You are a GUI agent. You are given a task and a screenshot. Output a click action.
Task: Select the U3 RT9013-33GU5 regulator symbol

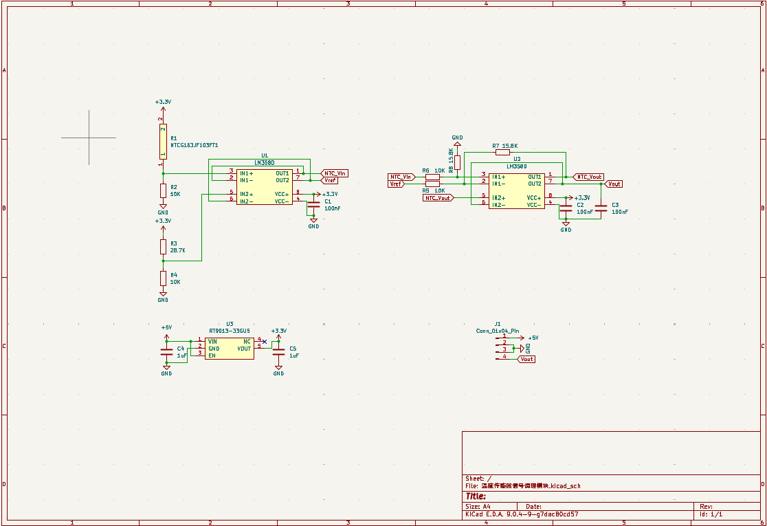point(230,348)
